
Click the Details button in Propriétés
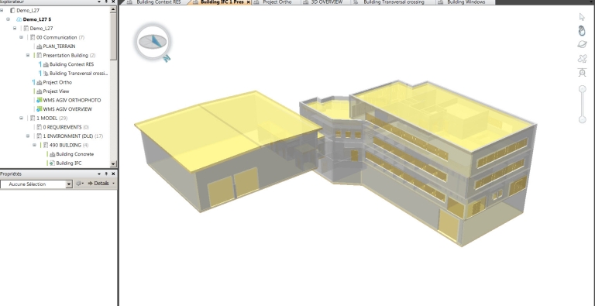click(x=98, y=184)
